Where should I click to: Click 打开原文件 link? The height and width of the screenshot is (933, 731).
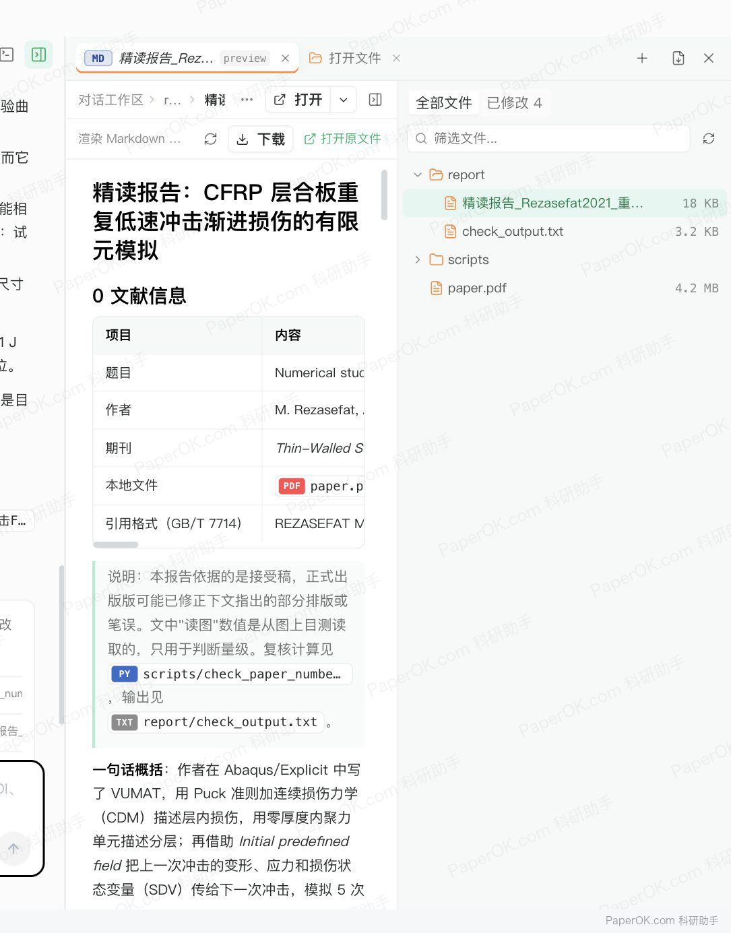[x=342, y=139]
